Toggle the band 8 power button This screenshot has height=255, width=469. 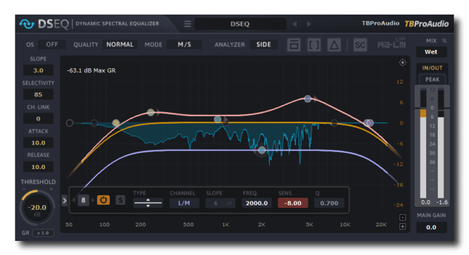pos(103,200)
